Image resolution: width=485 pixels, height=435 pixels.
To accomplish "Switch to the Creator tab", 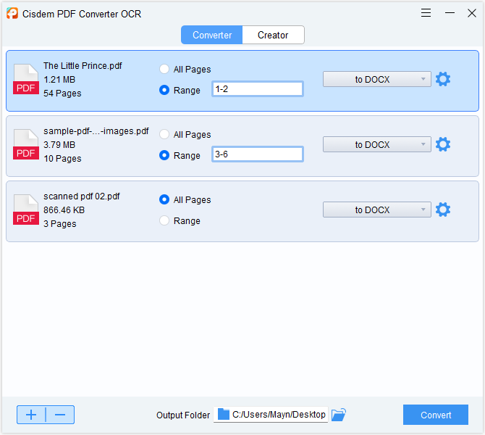I will pyautogui.click(x=273, y=35).
